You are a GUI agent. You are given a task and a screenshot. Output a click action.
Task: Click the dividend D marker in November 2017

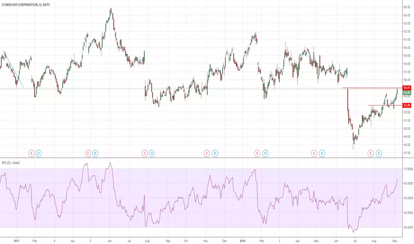[215, 153]
